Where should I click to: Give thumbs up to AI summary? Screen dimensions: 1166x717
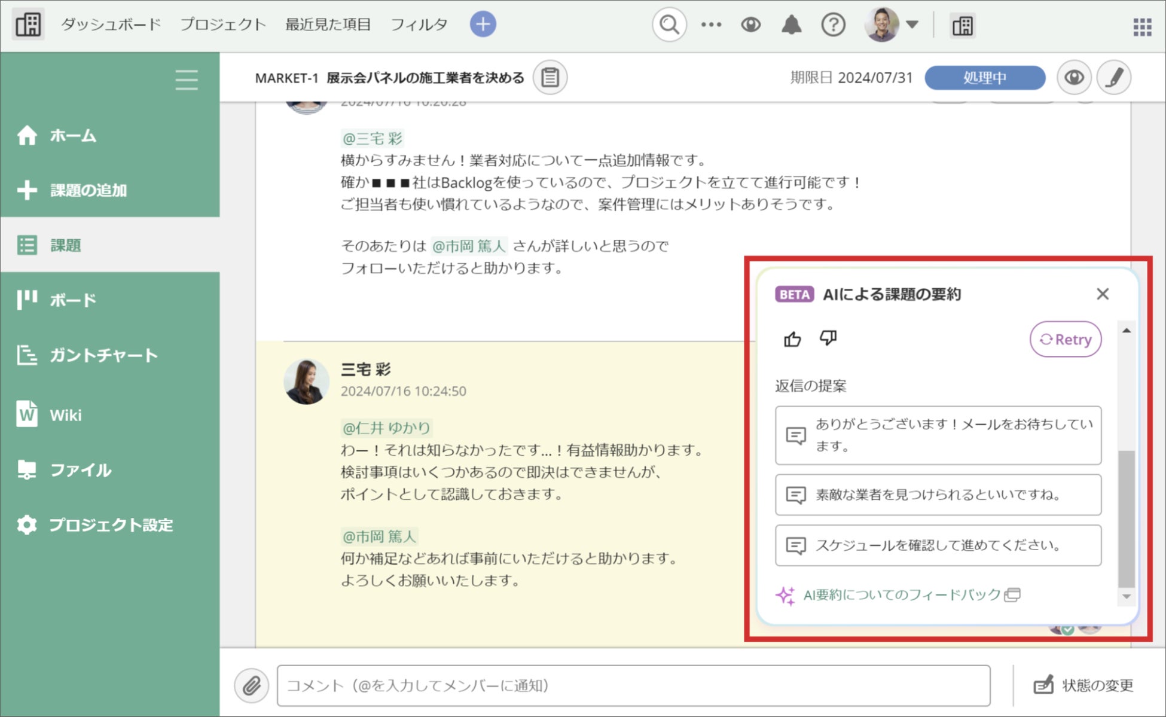click(792, 339)
